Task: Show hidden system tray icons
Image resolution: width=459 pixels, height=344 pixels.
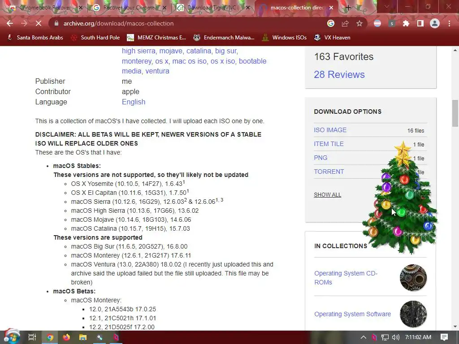Action: click(x=363, y=337)
